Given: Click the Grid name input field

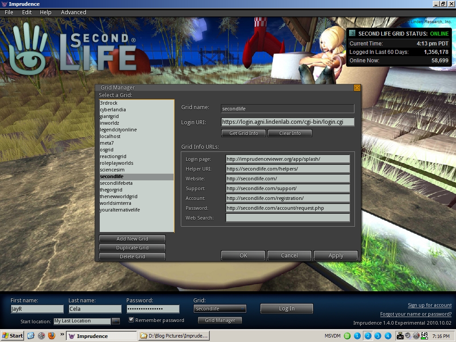Looking at the screenshot, I should click(288, 109).
